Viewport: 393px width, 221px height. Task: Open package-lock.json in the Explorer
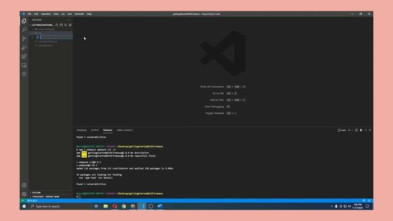coord(51,42)
